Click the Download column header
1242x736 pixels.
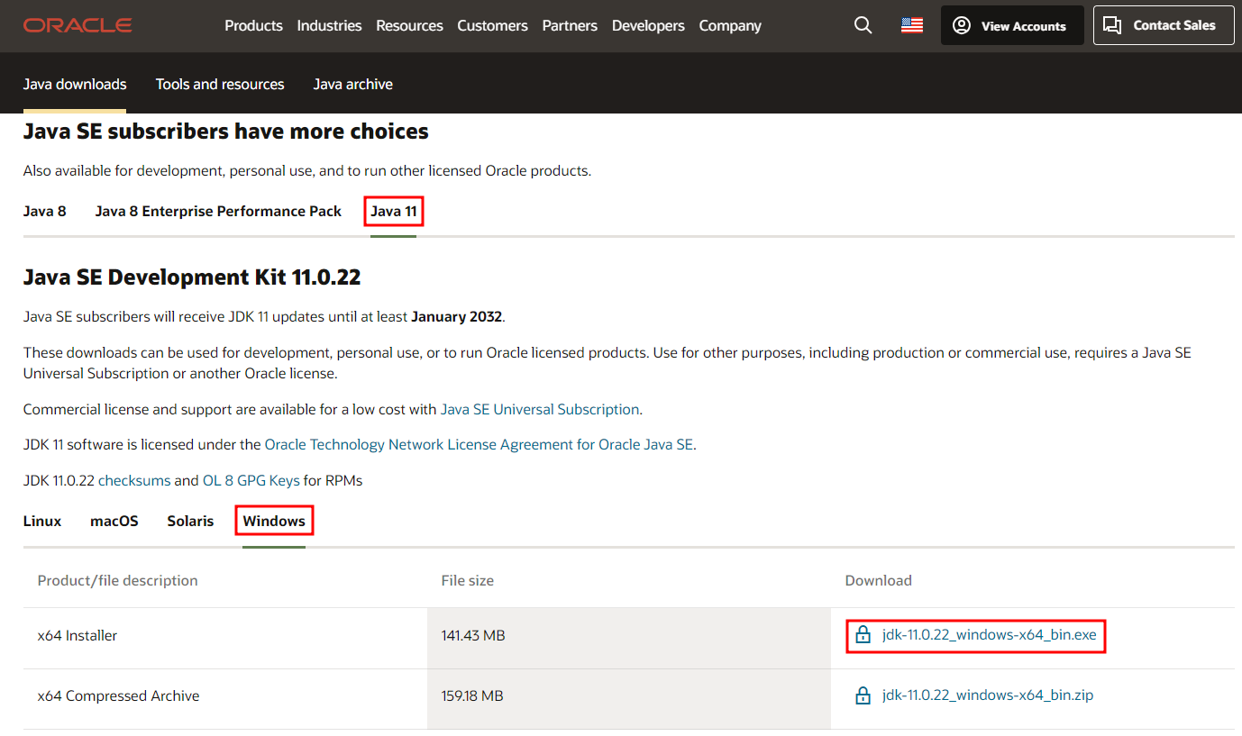[878, 580]
